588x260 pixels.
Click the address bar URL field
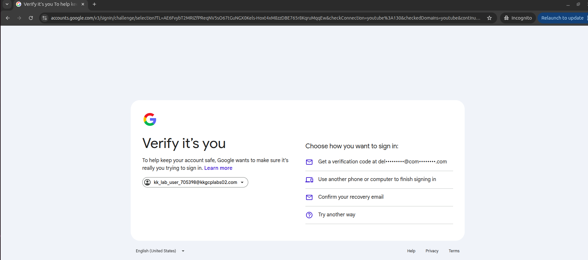[266, 18]
